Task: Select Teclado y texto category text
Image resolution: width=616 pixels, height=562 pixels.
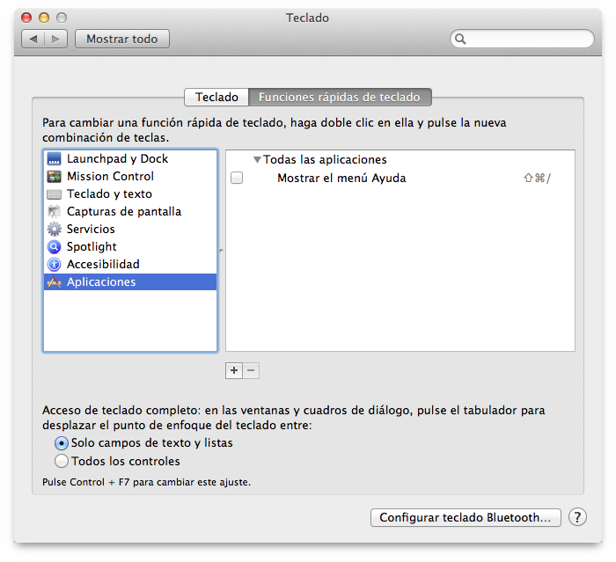Action: coord(109,194)
